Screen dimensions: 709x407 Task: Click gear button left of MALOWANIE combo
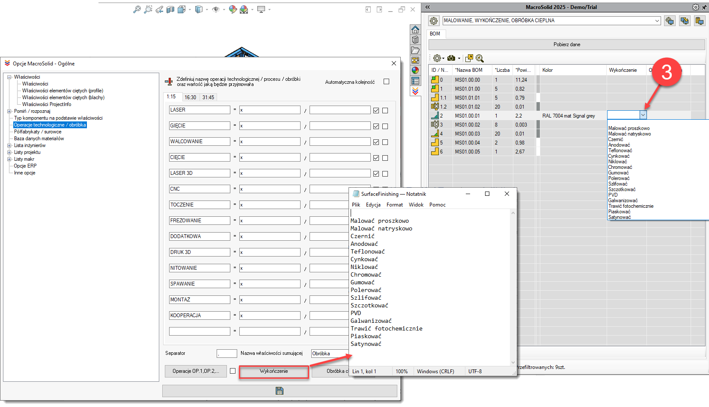434,21
